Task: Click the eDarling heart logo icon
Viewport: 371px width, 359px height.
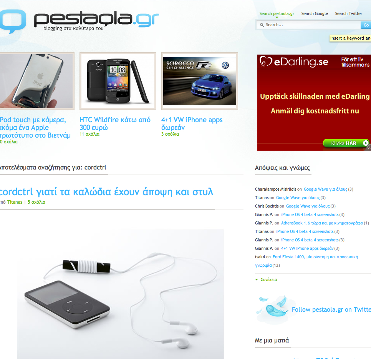Action: [x=266, y=61]
